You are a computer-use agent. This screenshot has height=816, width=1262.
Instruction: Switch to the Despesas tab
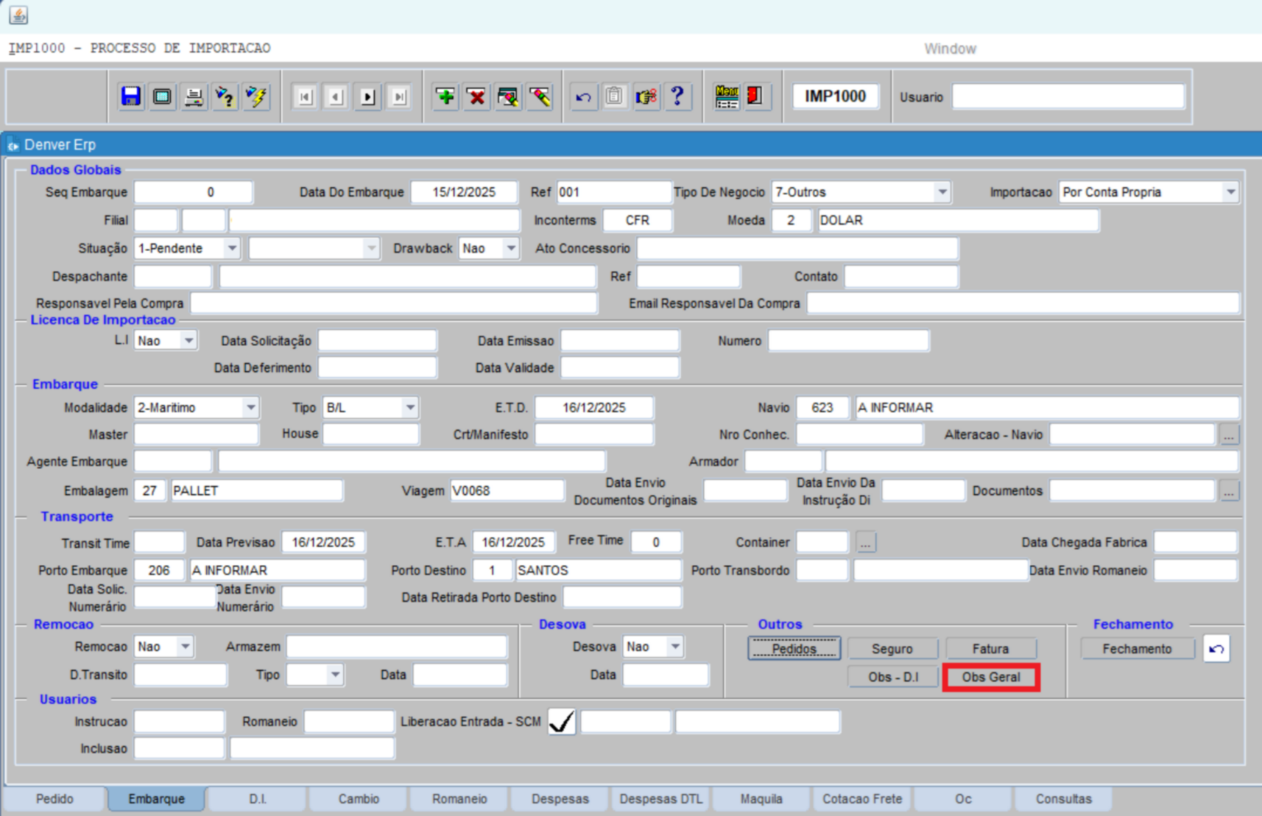click(x=560, y=799)
